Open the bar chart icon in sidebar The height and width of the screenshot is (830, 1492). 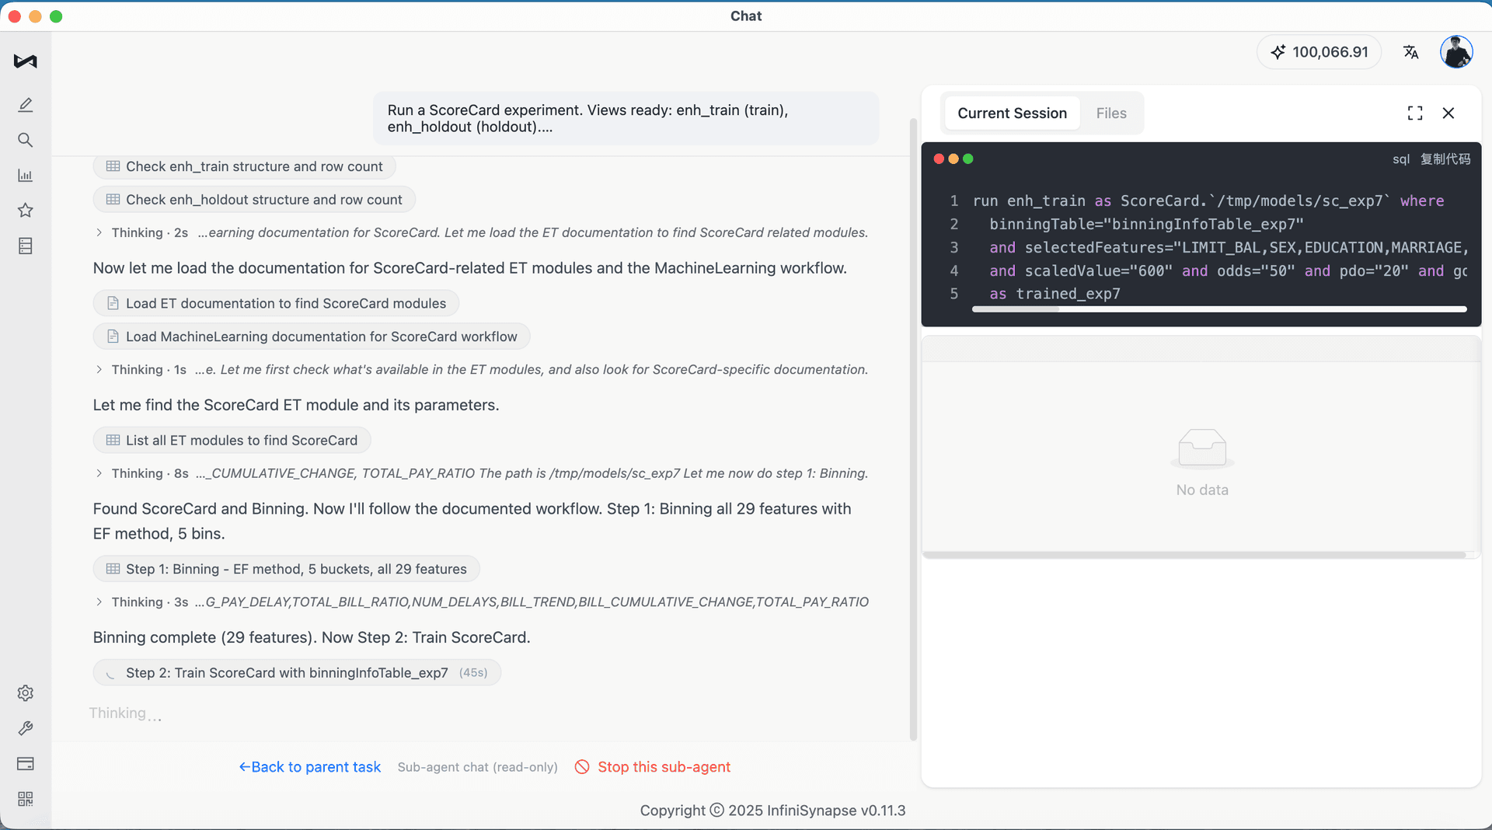coord(26,176)
